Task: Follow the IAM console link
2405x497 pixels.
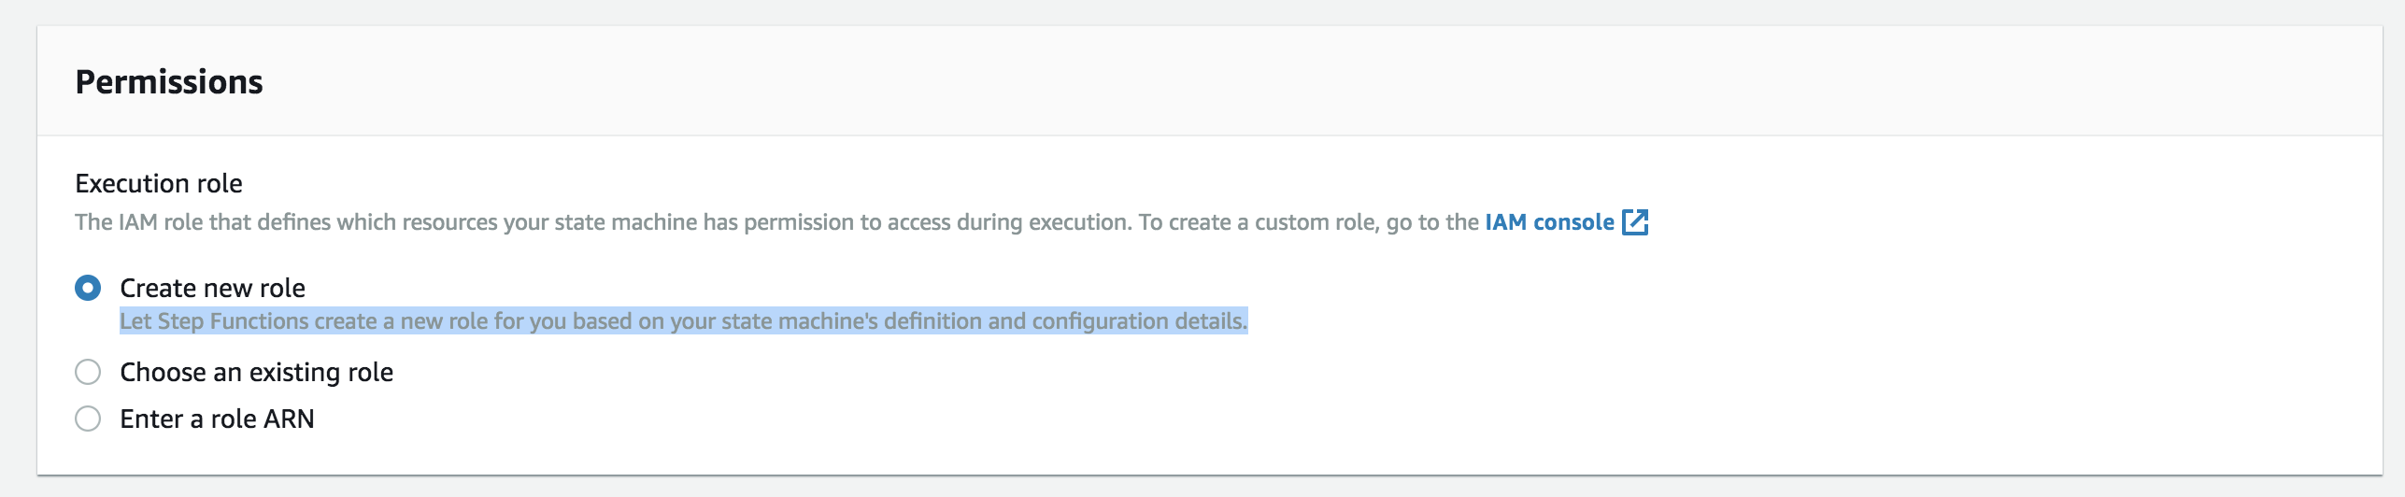Action: (x=1549, y=222)
